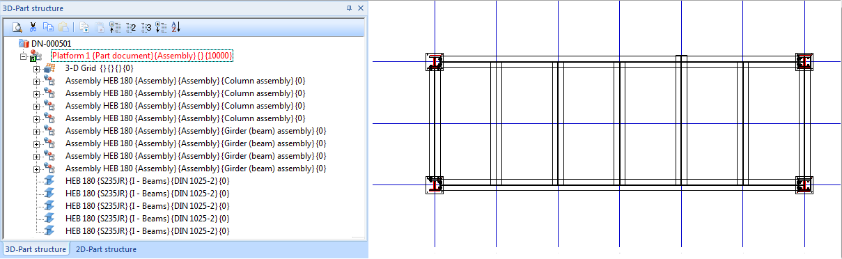Expand the 3-D Grid node
The image size is (842, 259).
point(37,68)
